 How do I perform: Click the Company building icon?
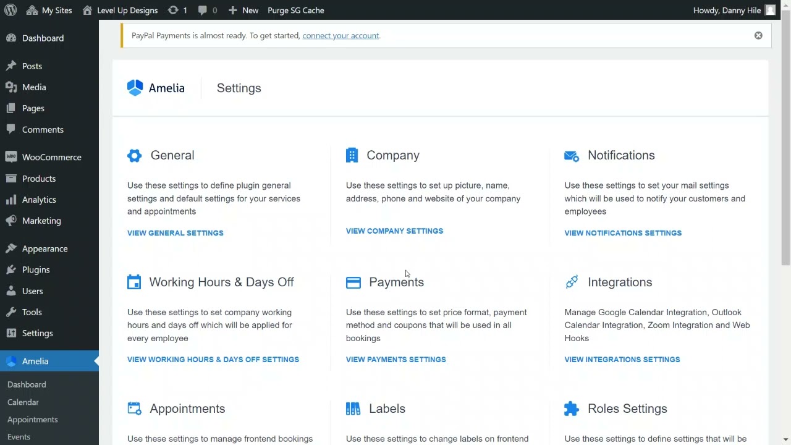pos(352,155)
